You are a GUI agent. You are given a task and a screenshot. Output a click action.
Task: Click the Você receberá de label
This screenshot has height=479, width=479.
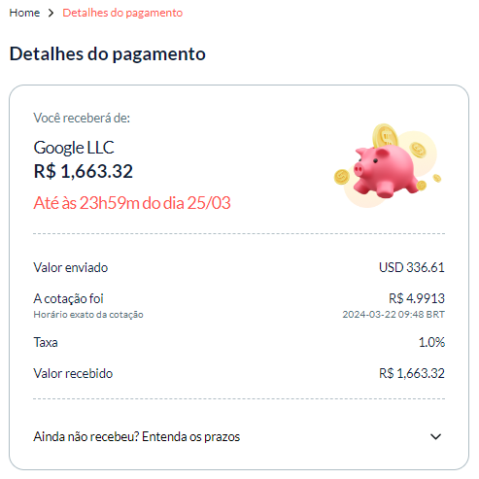[x=82, y=118]
